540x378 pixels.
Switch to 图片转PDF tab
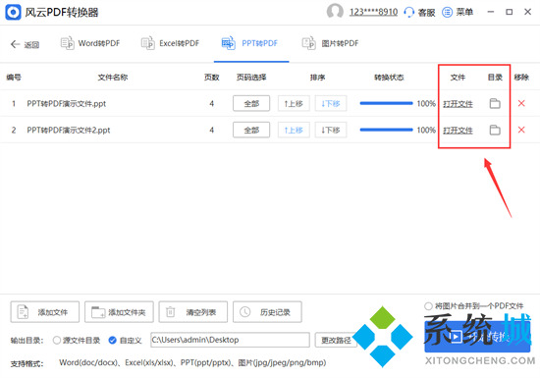pos(330,43)
